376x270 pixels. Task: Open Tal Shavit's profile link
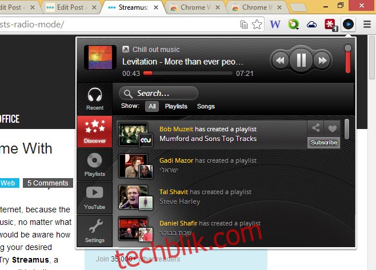[x=174, y=192]
